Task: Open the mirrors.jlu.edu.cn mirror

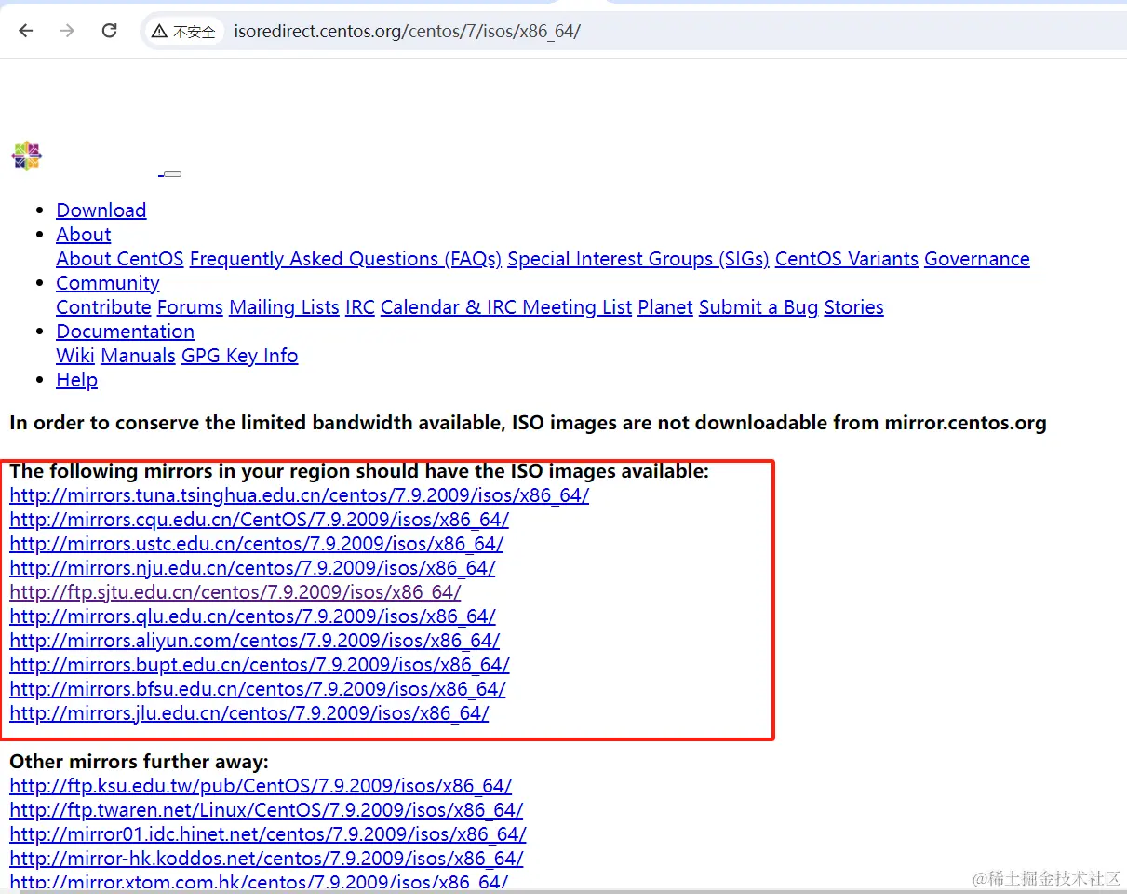Action: coord(249,713)
